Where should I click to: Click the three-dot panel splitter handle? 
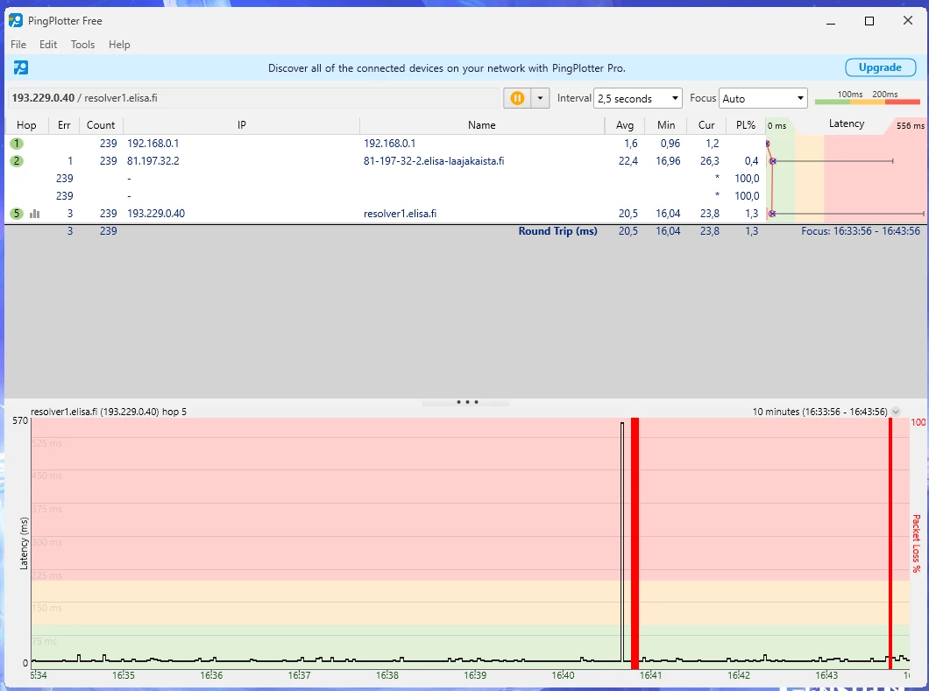467,402
